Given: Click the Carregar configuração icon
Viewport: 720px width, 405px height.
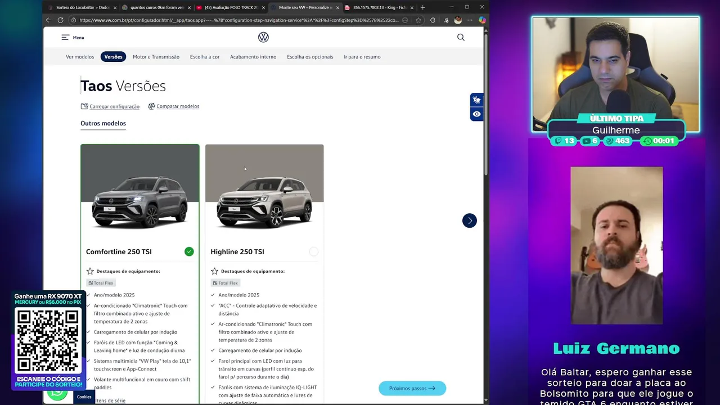Looking at the screenshot, I should pos(84,106).
